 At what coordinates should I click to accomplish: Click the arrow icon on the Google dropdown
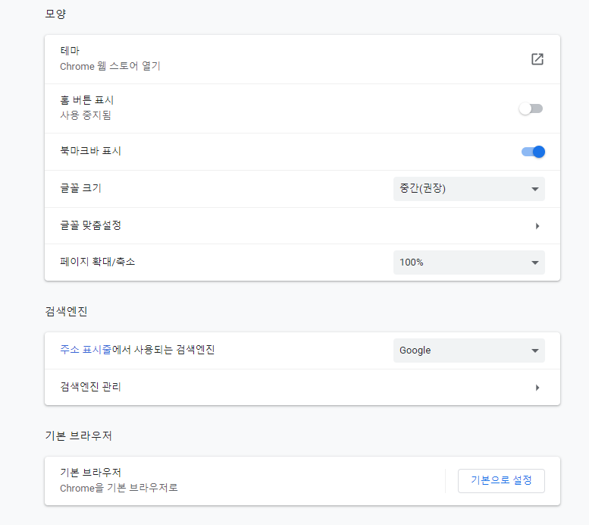tap(535, 351)
